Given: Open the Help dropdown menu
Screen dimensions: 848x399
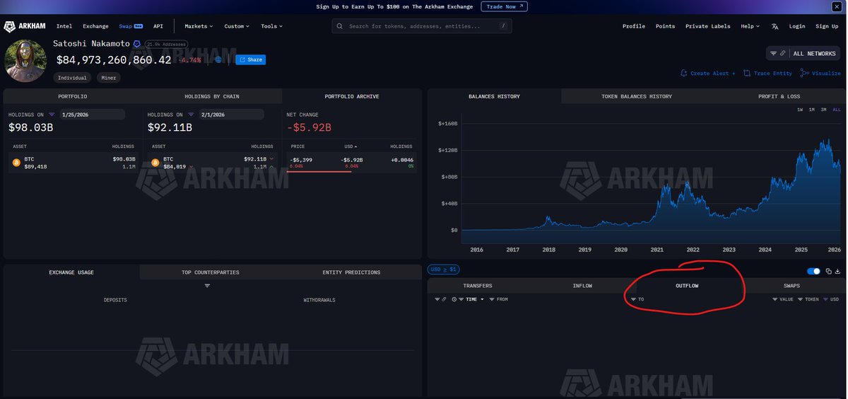Looking at the screenshot, I should tap(750, 26).
